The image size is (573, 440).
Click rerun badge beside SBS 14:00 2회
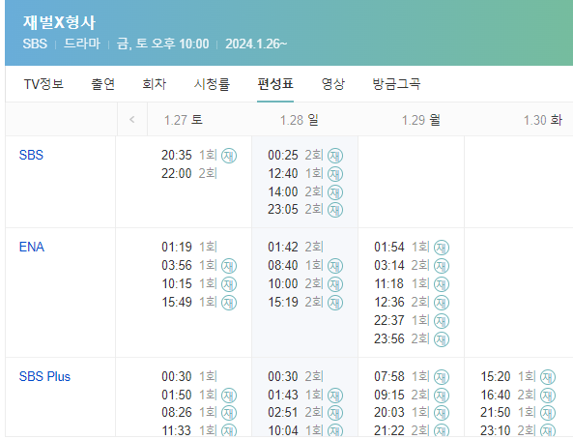click(334, 192)
